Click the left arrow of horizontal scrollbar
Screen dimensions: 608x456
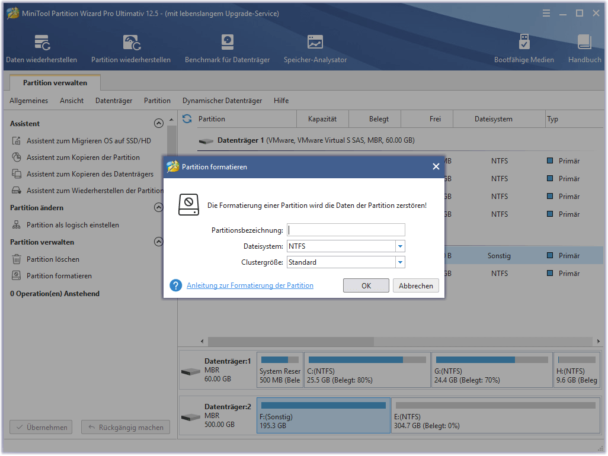202,341
